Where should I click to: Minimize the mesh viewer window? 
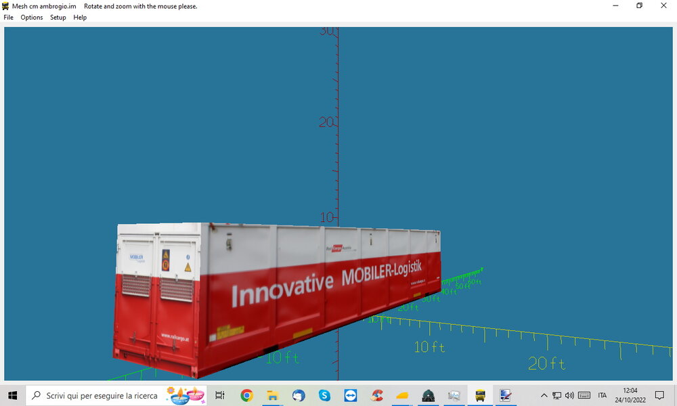click(x=615, y=5)
